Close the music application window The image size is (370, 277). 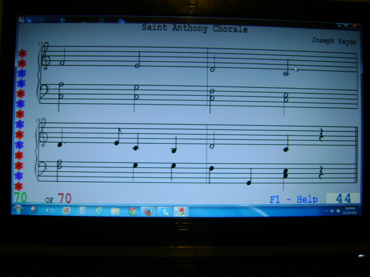point(354,26)
